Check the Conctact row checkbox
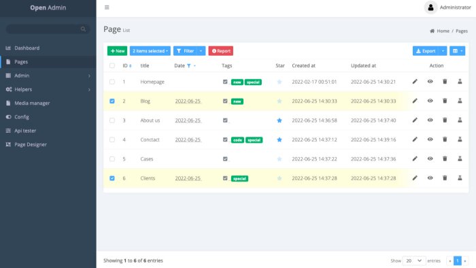Image resolution: width=476 pixels, height=268 pixels. click(x=112, y=139)
